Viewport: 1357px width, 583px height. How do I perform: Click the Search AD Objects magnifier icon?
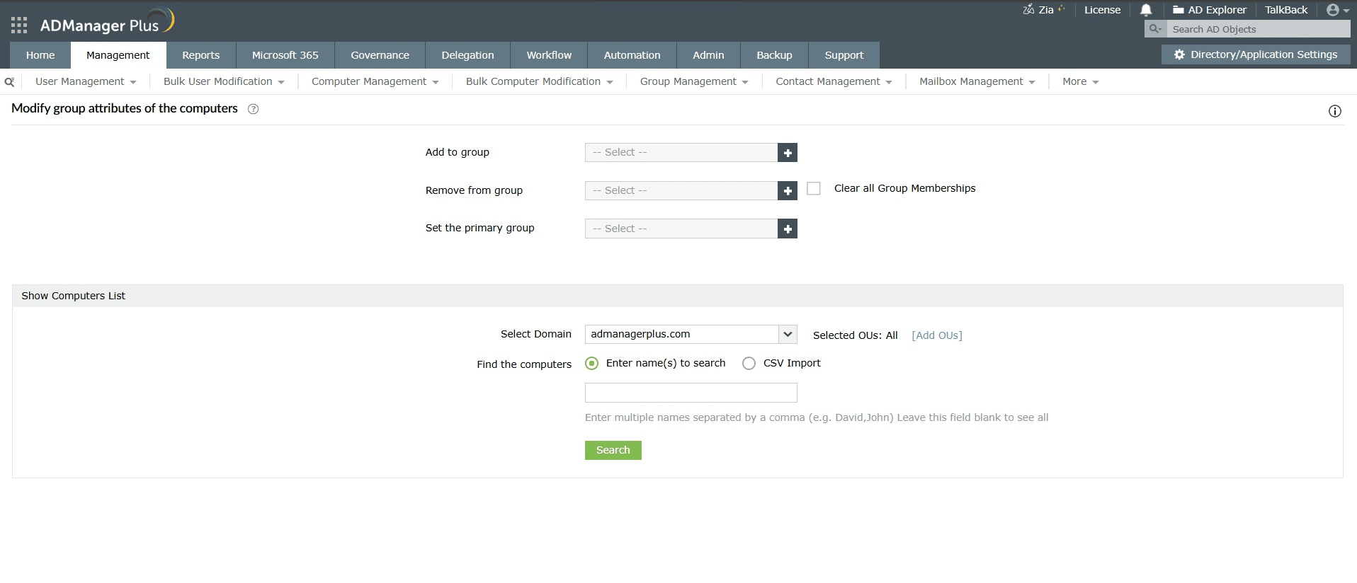tap(1155, 29)
